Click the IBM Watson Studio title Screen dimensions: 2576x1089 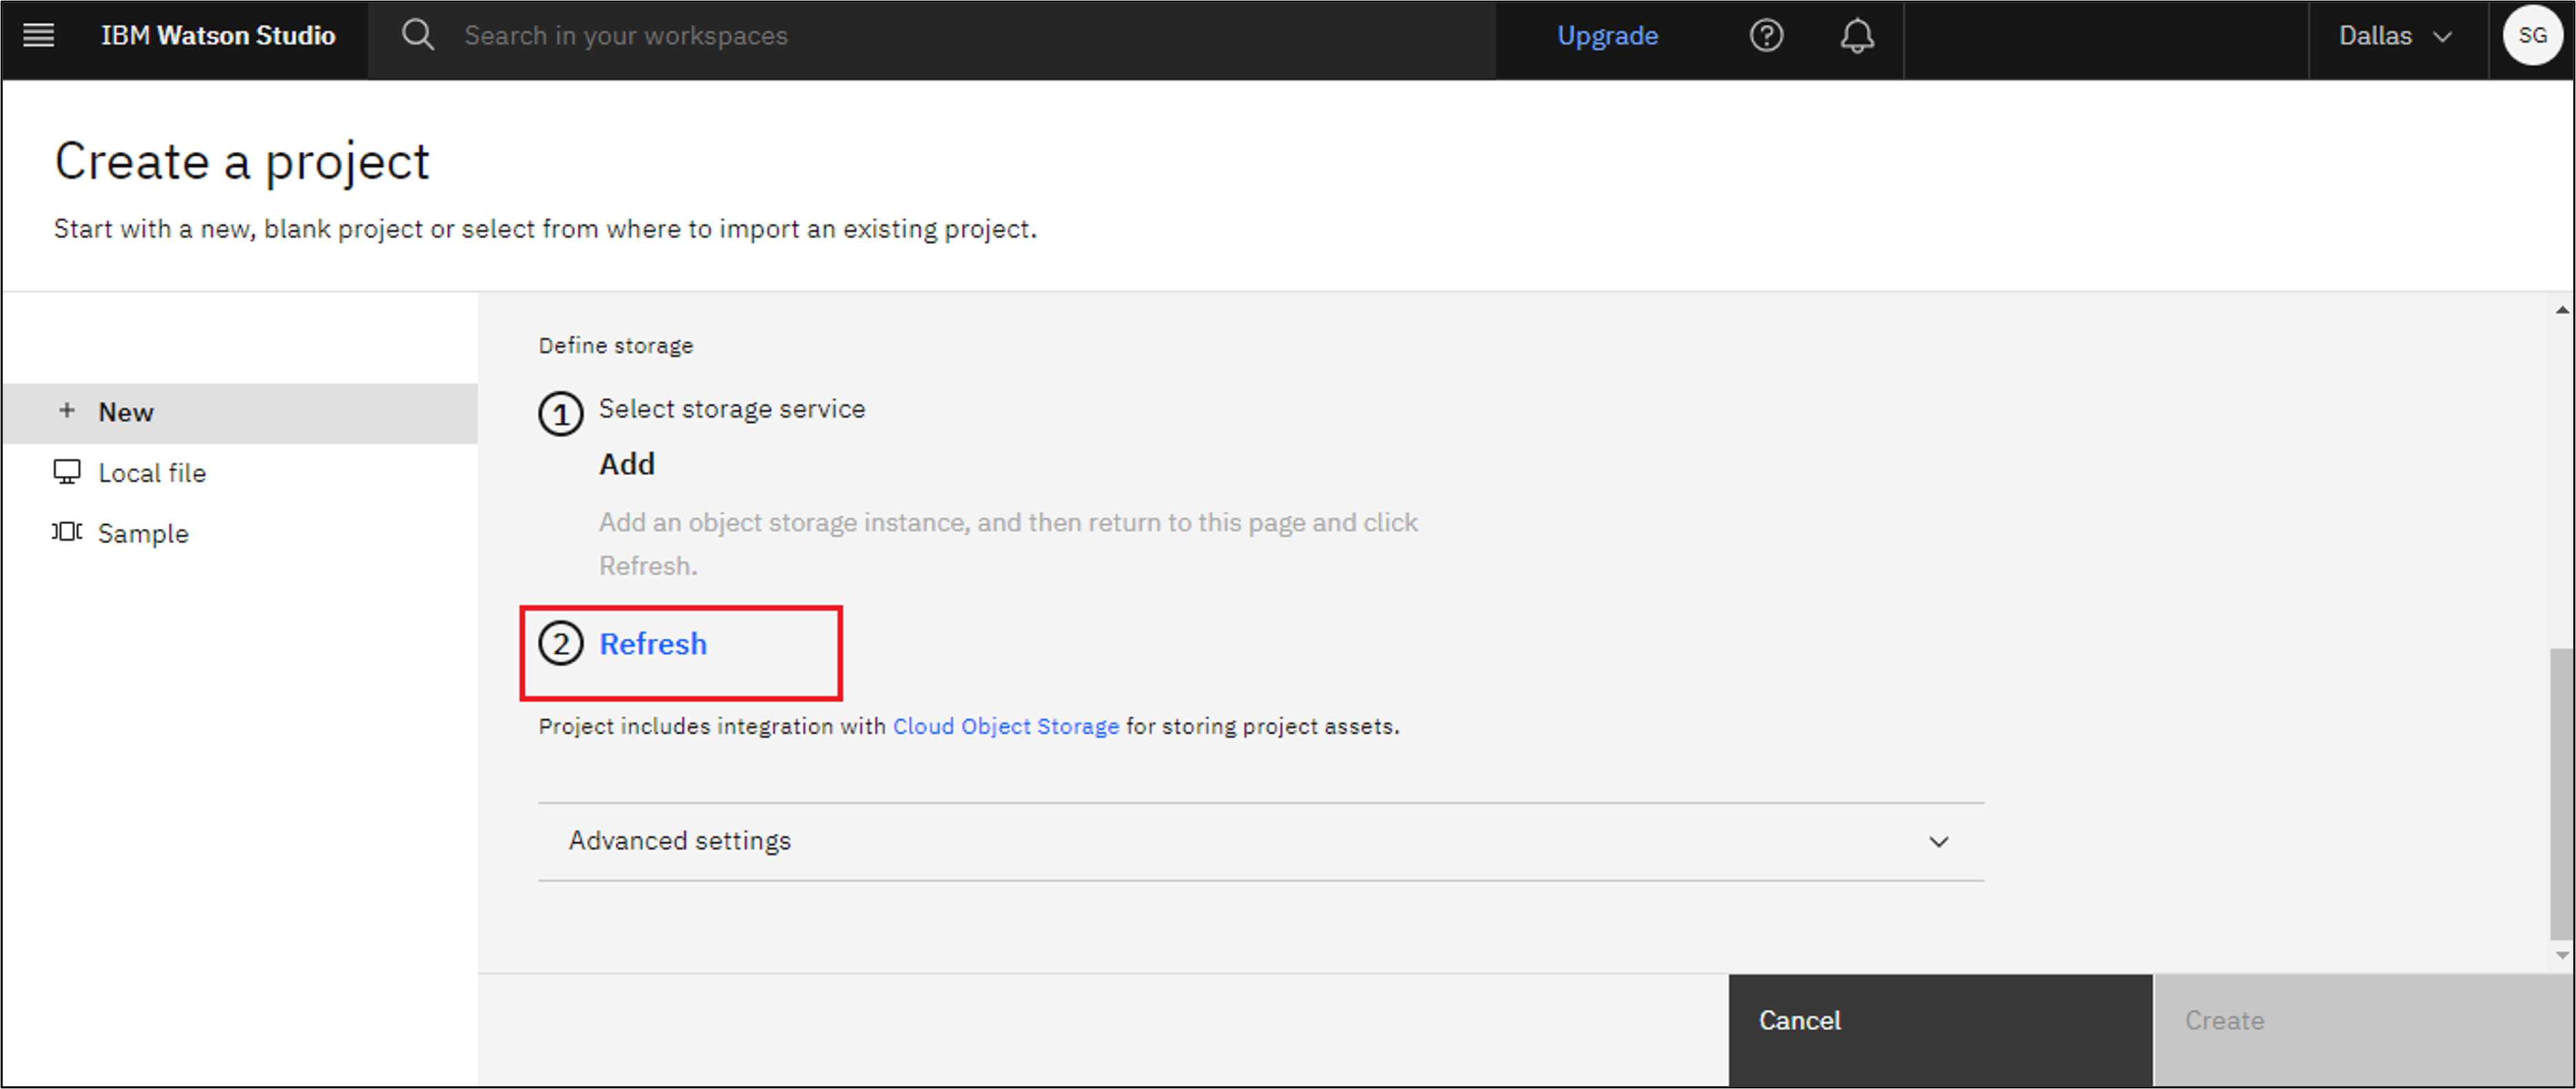[x=218, y=36]
